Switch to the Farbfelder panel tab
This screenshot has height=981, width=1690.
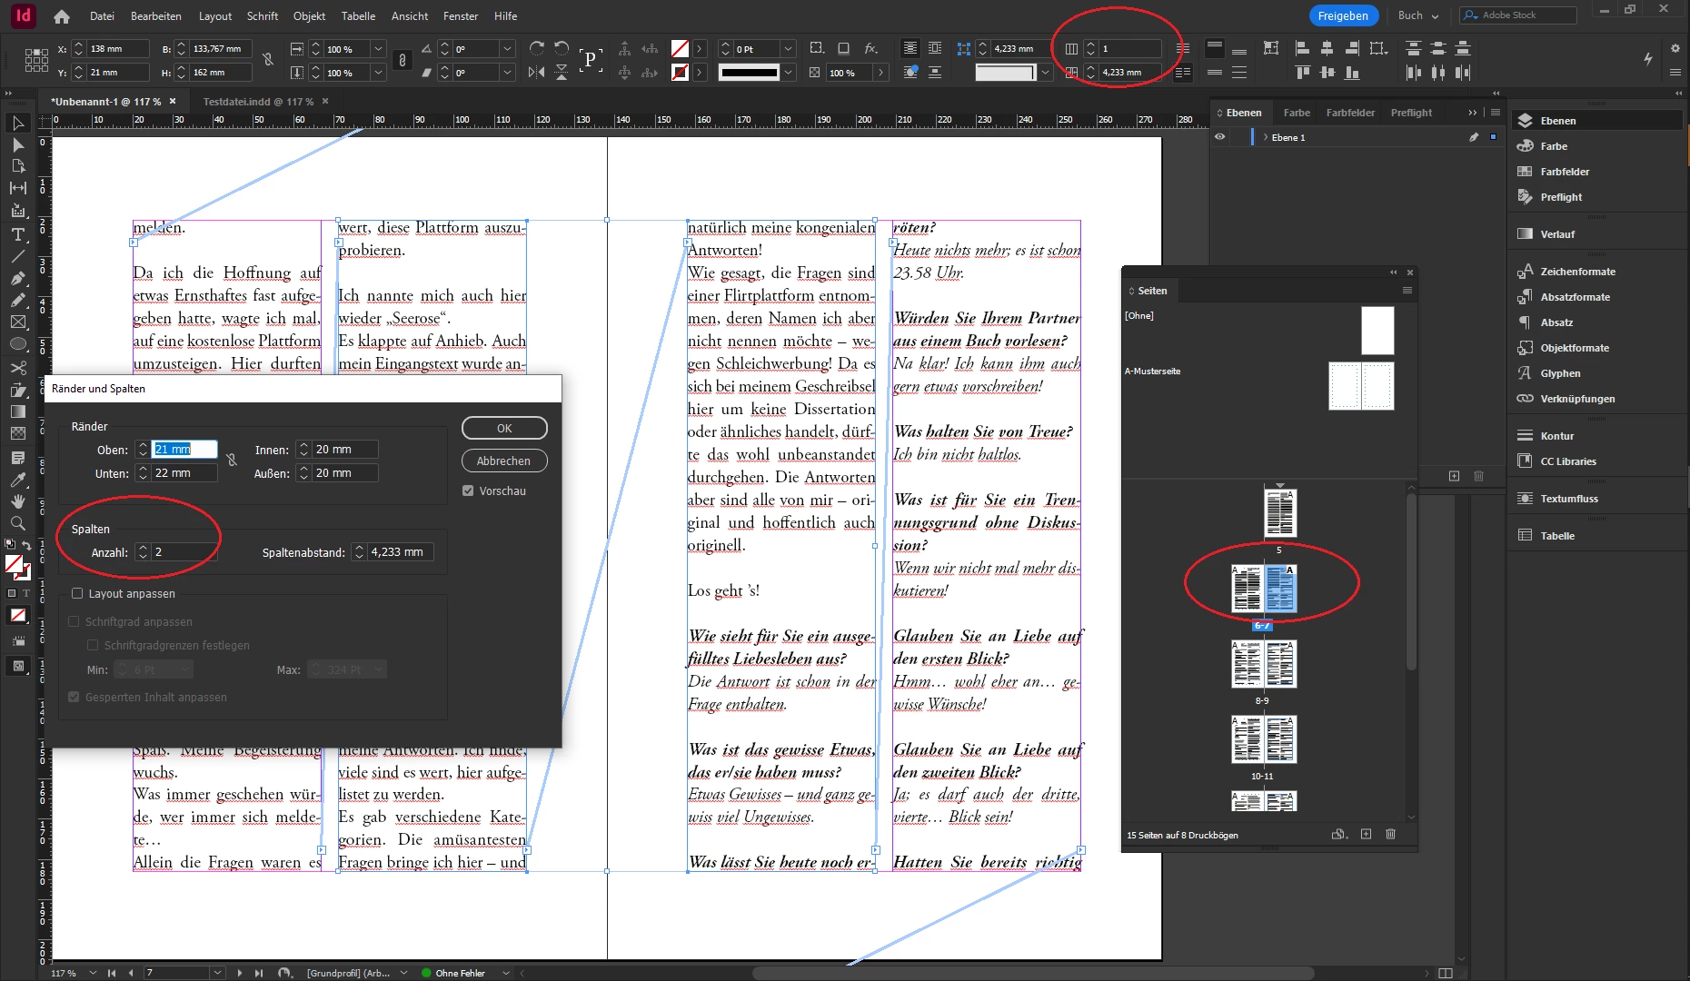coord(1350,113)
